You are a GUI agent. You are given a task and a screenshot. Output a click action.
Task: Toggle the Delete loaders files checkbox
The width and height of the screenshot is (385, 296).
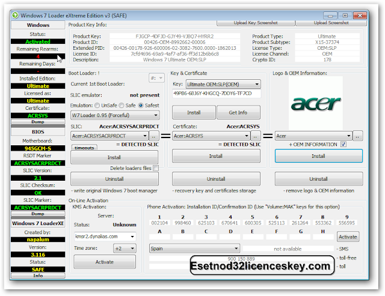[x=156, y=168]
